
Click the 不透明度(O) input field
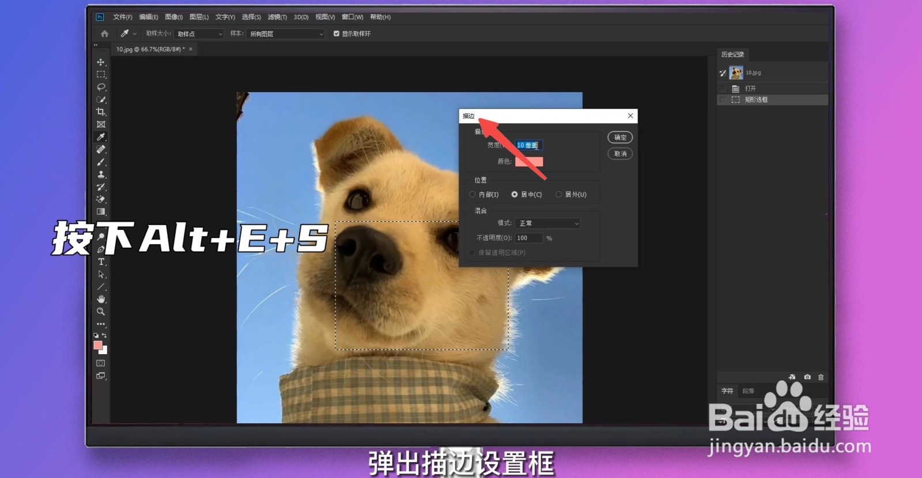pyautogui.click(x=529, y=238)
